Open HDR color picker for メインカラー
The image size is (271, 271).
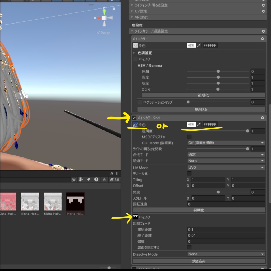coord(191,45)
